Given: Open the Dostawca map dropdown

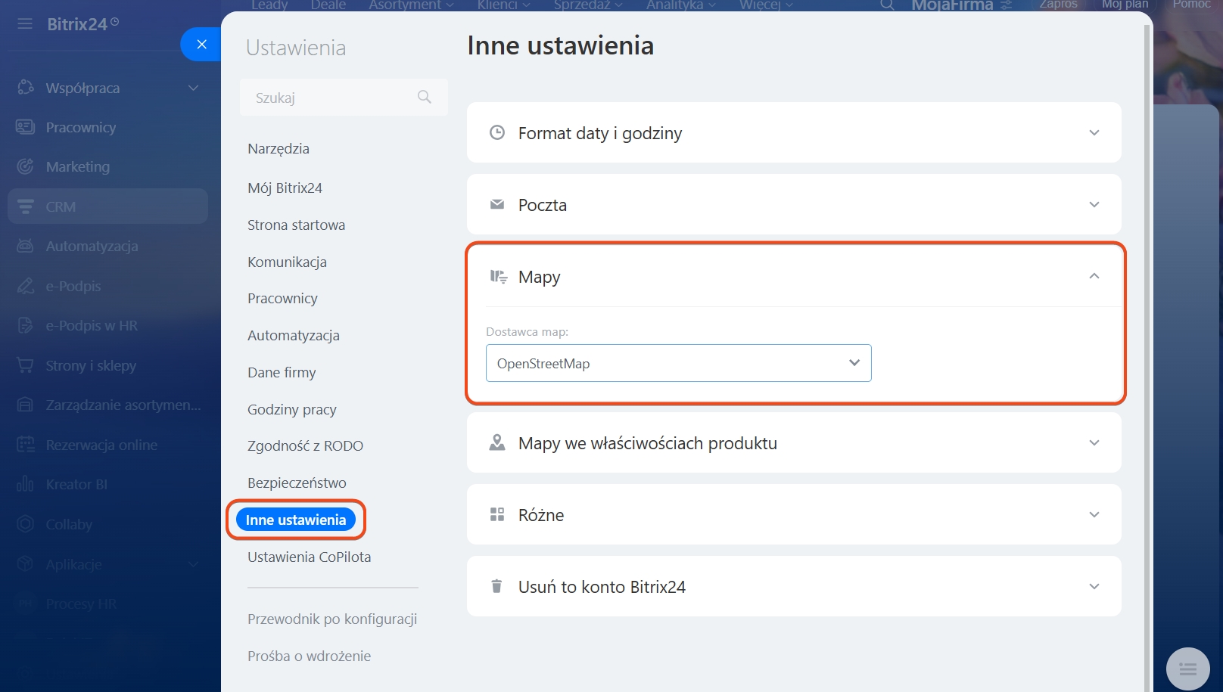Looking at the screenshot, I should pos(678,364).
